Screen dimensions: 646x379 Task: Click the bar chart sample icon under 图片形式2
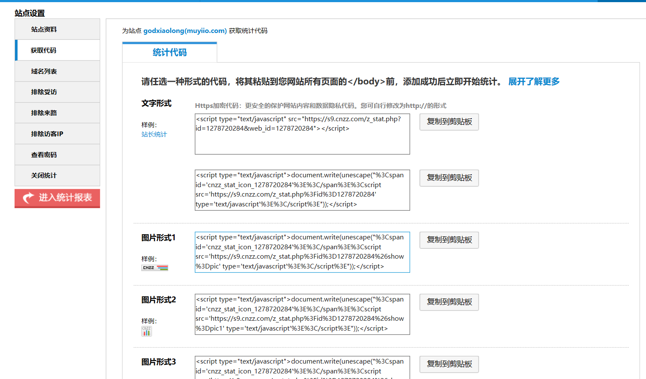146,331
